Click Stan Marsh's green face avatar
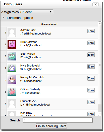Screen dimensions: 104x132 tap(12, 56)
